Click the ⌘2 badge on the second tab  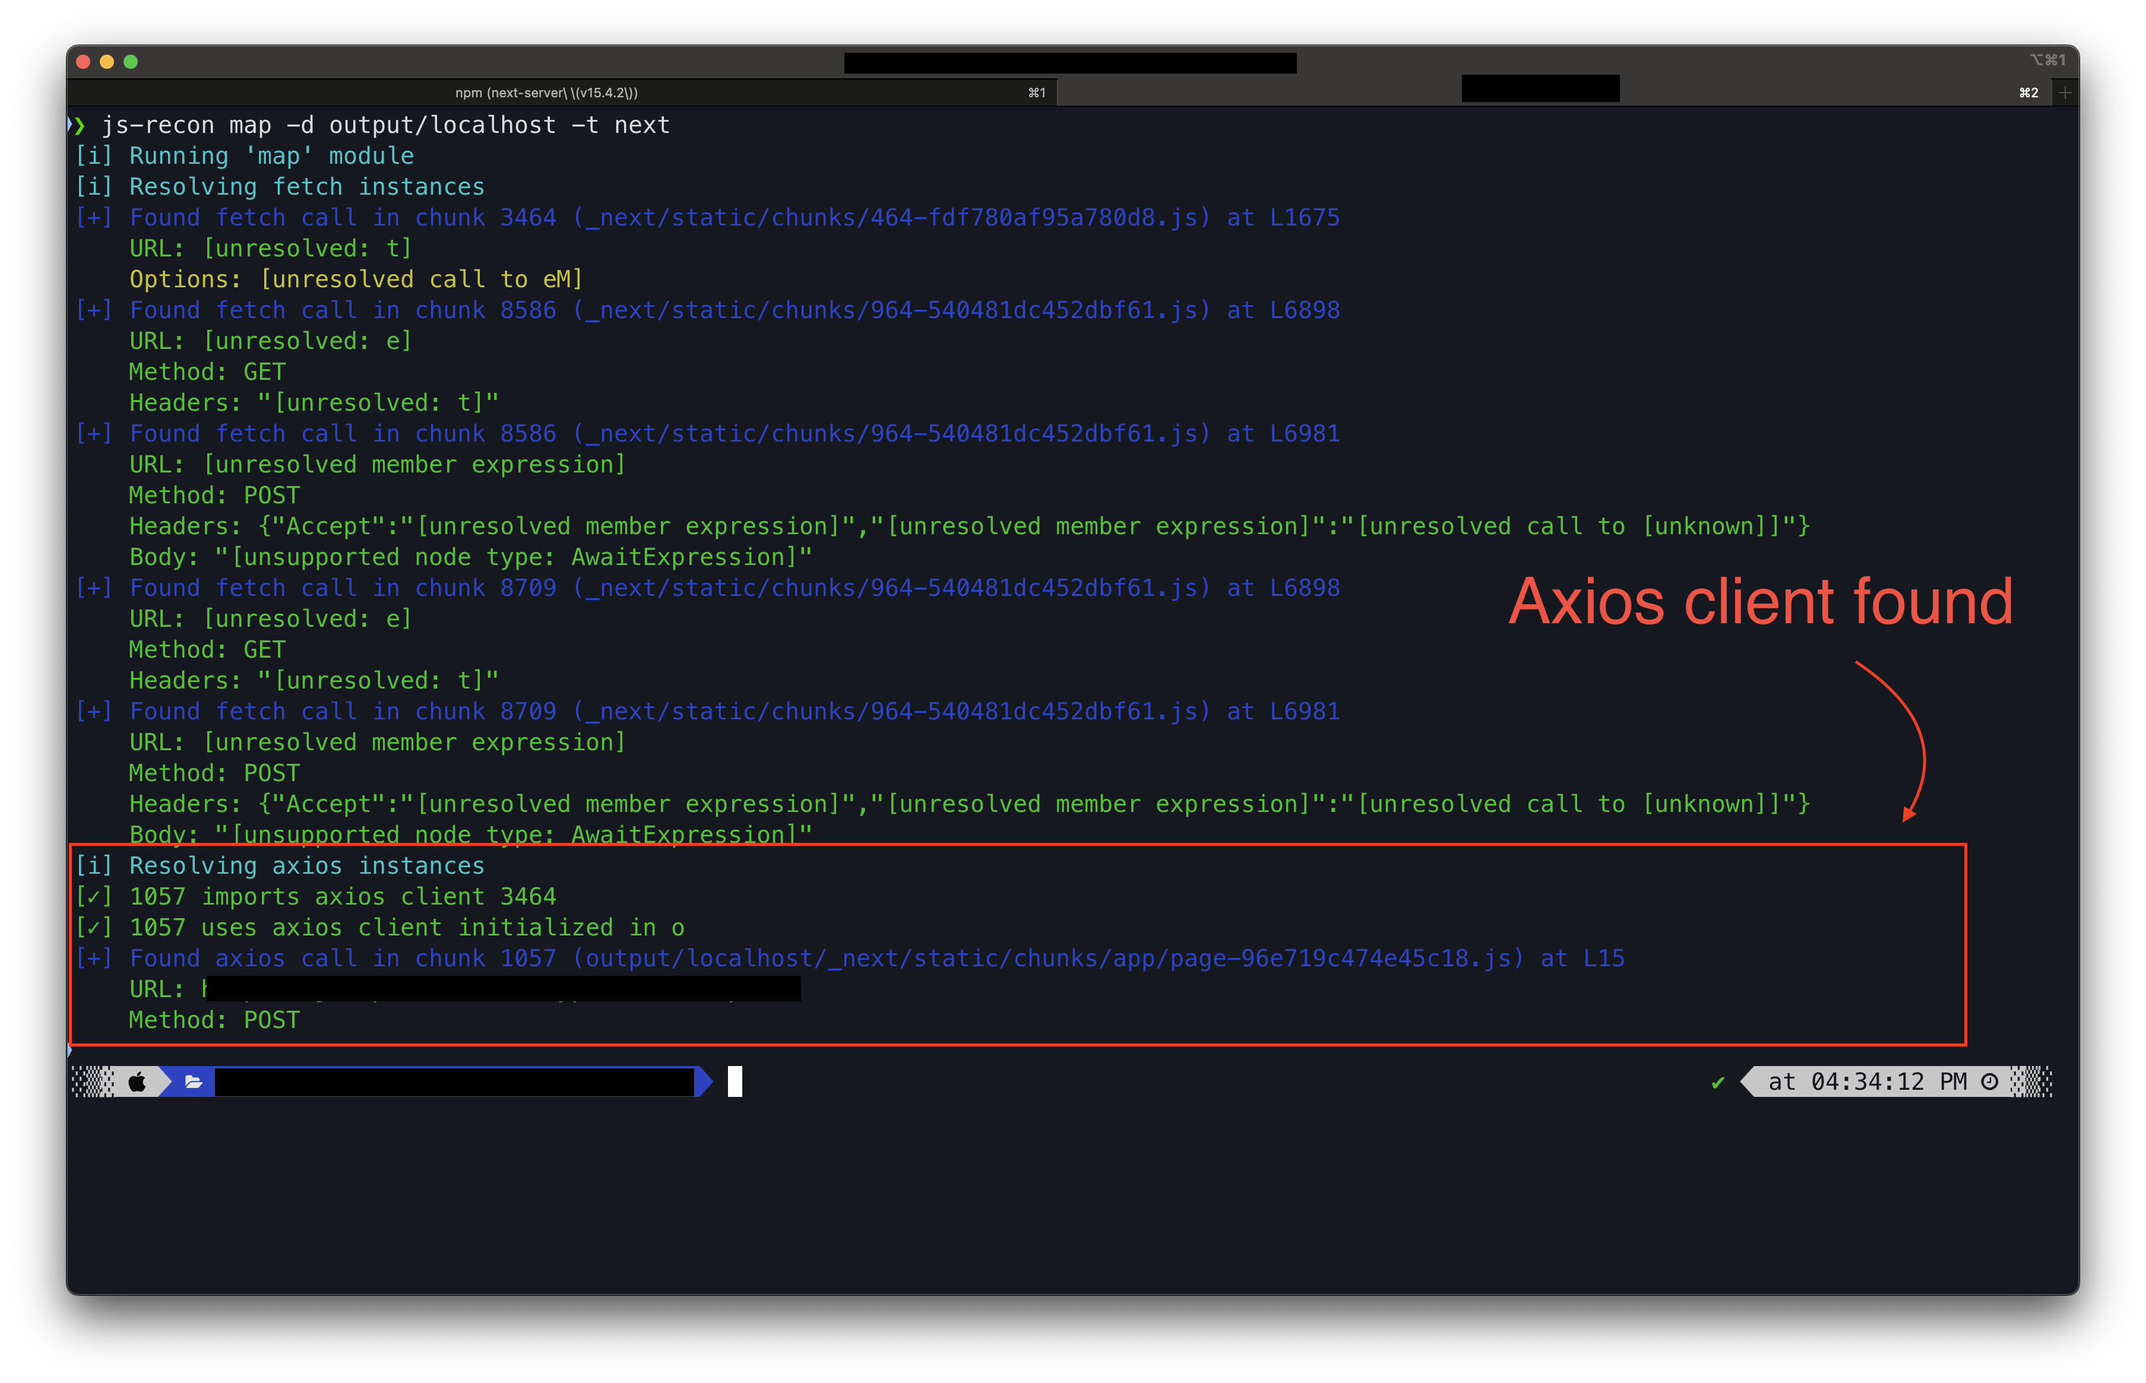tap(2027, 93)
